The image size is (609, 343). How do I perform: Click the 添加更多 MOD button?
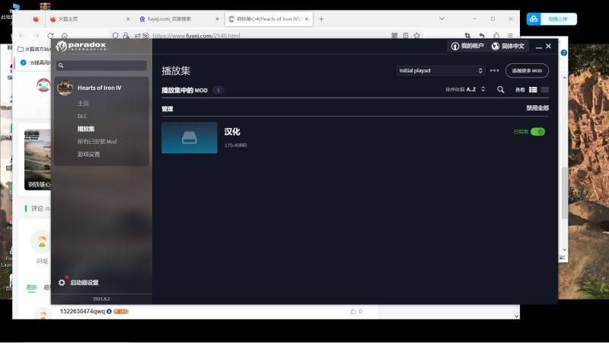pyautogui.click(x=527, y=71)
